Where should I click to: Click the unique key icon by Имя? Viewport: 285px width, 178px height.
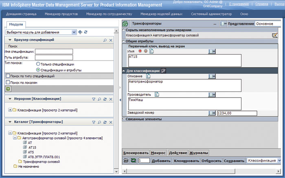[146, 51]
